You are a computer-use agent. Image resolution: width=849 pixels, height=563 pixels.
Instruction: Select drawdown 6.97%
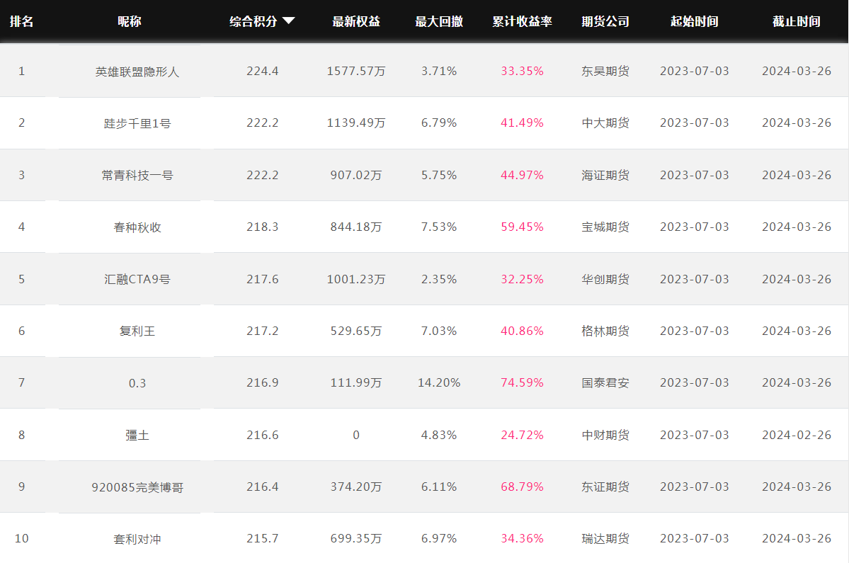(x=439, y=539)
